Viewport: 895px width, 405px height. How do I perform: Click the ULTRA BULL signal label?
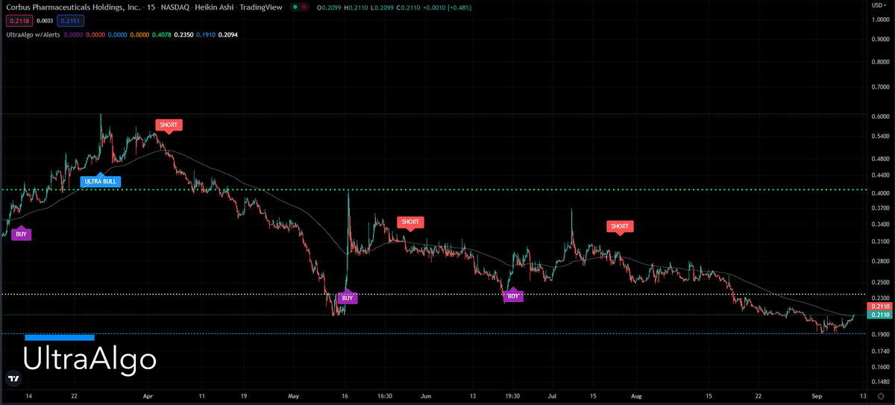click(x=100, y=181)
